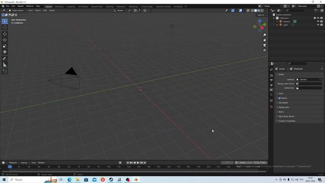The height and width of the screenshot is (183, 325).
Task: Hide the Light object in viewport
Action: (318, 25)
